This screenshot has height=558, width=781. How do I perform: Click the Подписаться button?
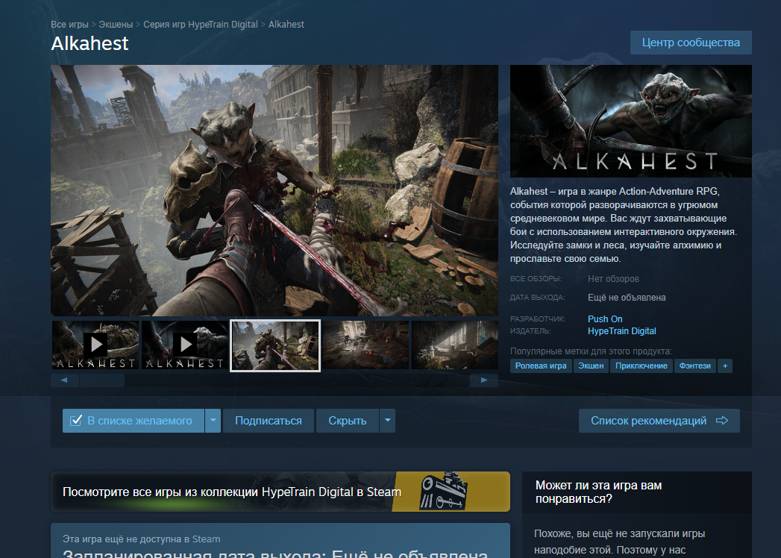(269, 421)
